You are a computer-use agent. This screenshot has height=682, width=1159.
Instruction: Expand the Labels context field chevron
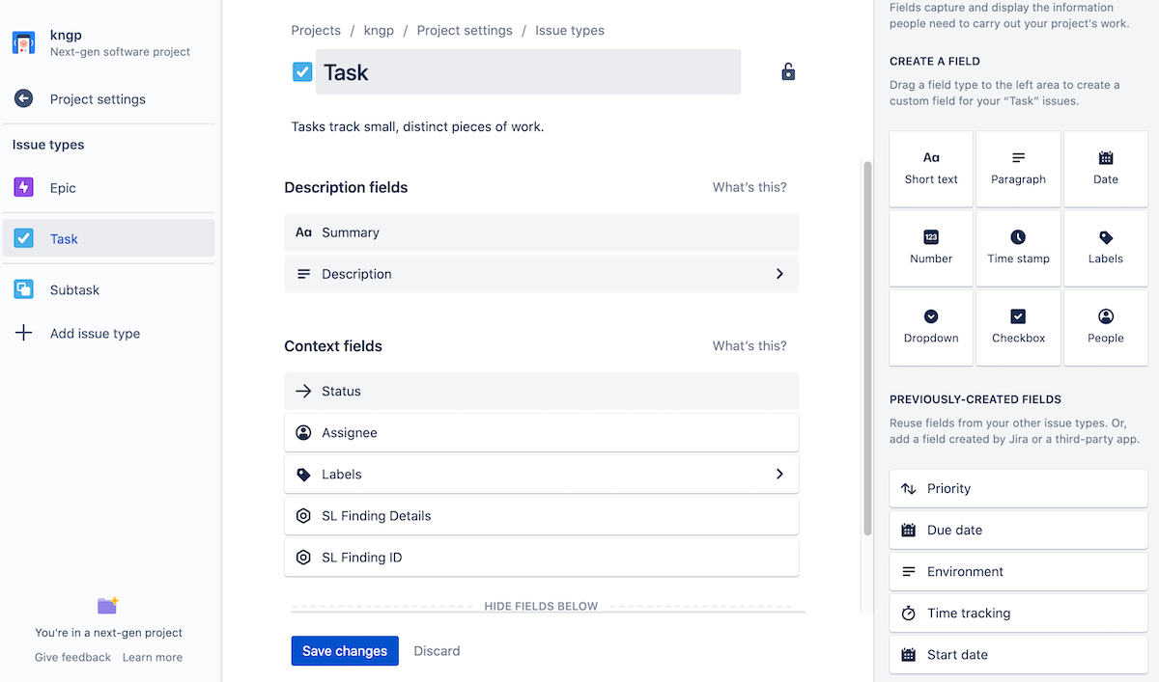coord(779,474)
